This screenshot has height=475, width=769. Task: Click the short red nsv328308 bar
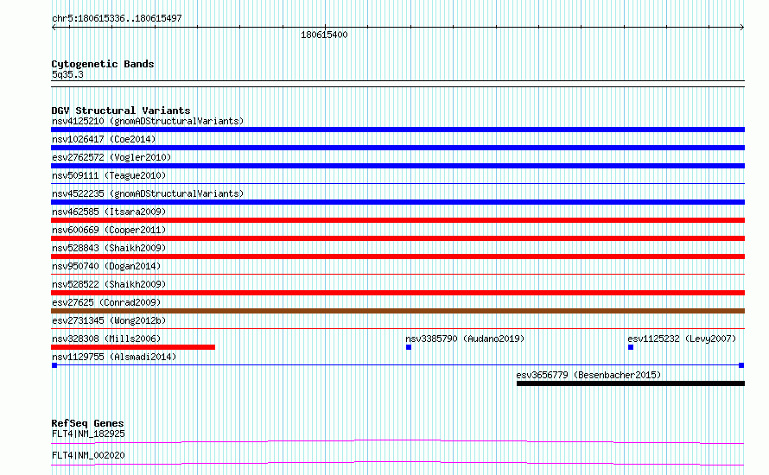(133, 347)
